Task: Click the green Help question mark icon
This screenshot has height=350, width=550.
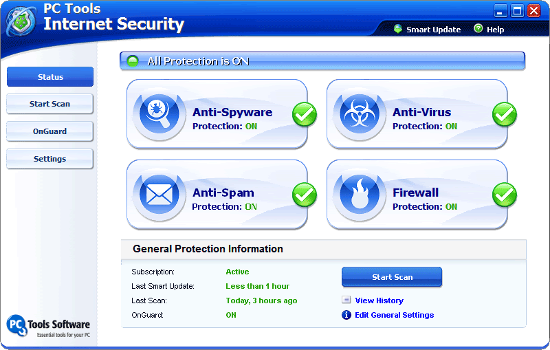Action: click(x=478, y=28)
